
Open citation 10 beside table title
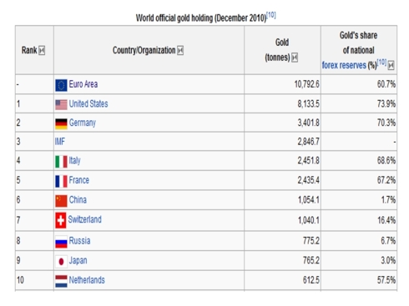tap(271, 15)
